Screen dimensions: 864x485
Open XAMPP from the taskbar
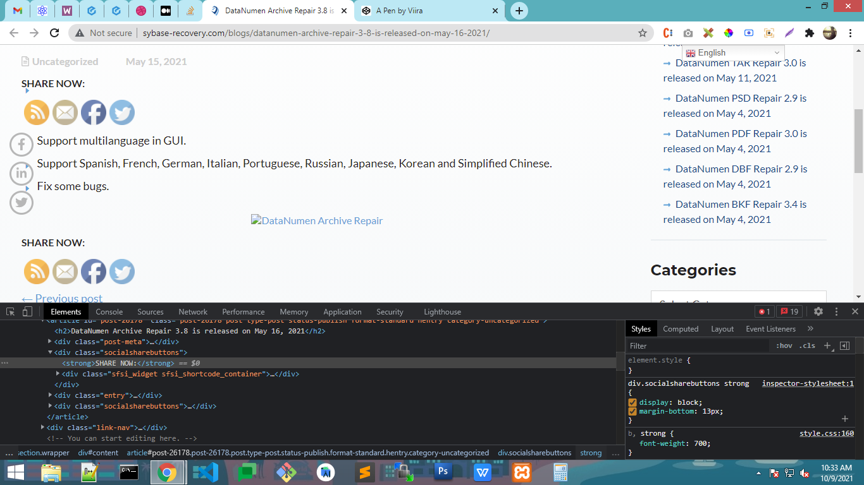[x=522, y=472]
